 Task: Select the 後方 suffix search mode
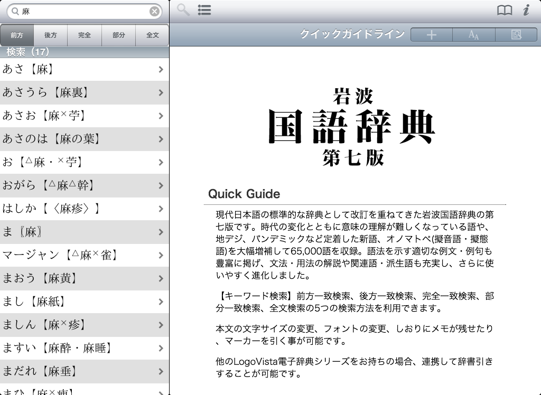pos(51,35)
